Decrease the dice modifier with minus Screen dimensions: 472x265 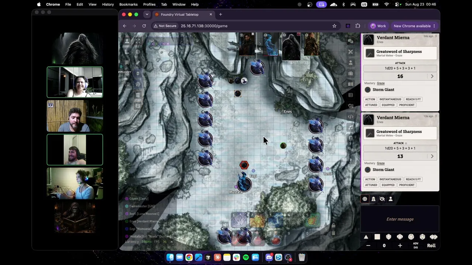[368, 245]
